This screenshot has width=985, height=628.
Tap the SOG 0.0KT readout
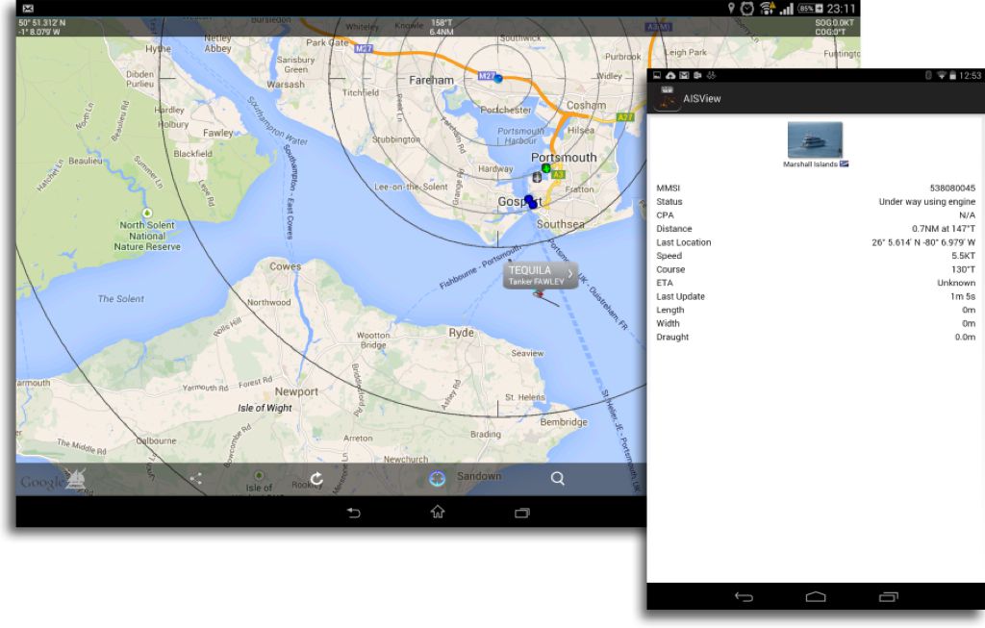tap(834, 23)
